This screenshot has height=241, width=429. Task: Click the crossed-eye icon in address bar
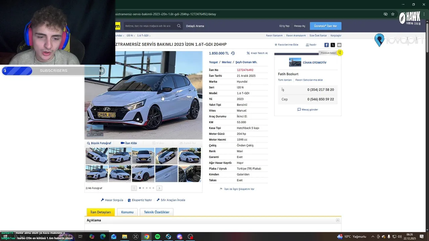(x=386, y=14)
